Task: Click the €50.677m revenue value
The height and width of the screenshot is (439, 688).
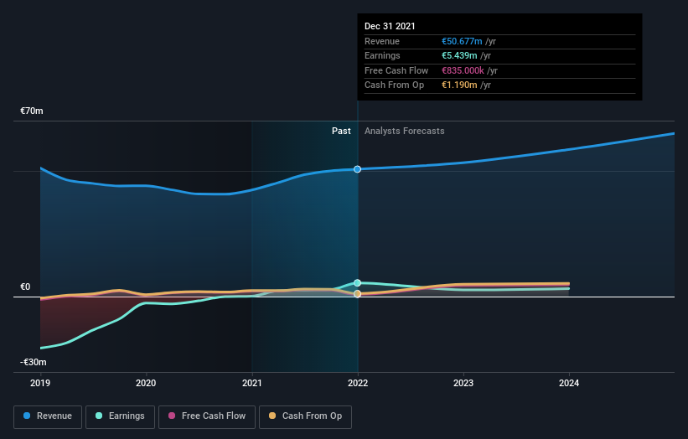Action: [x=462, y=41]
